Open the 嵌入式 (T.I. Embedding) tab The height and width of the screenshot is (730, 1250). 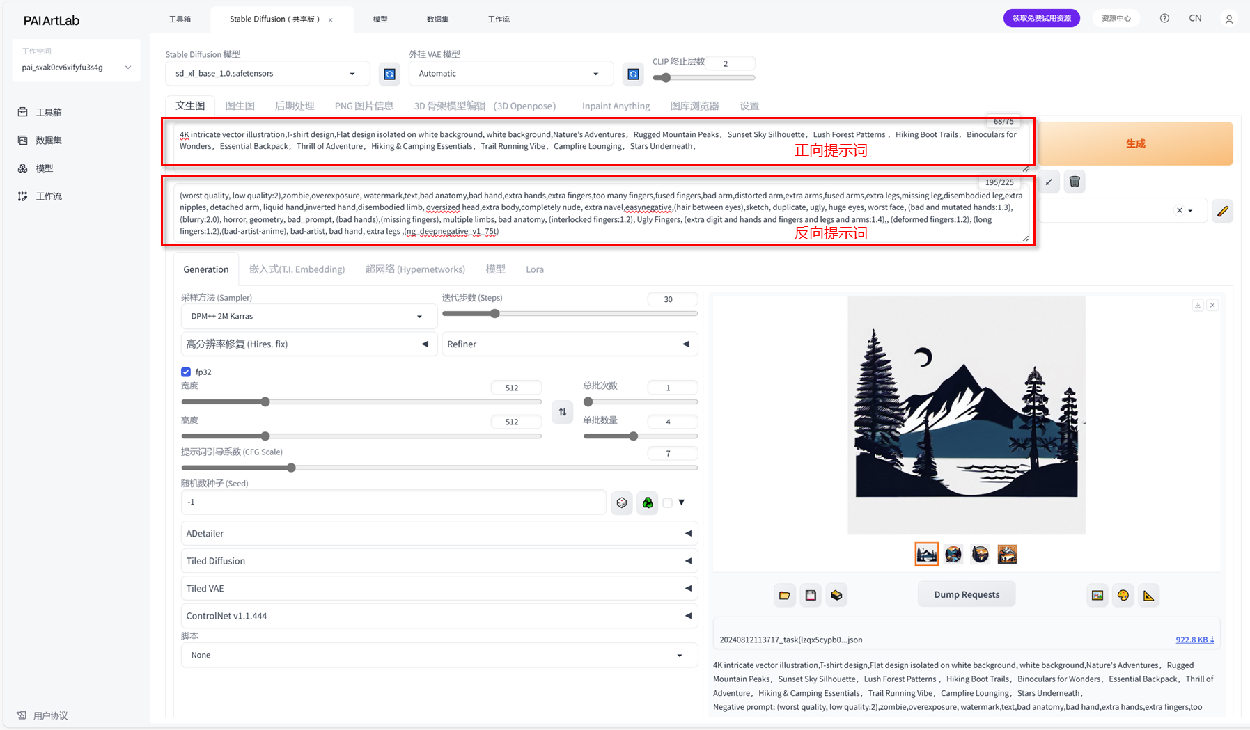(x=297, y=269)
